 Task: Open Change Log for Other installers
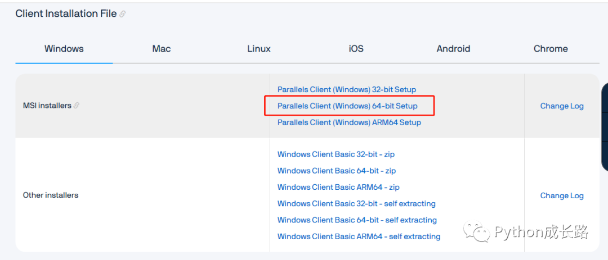click(561, 195)
